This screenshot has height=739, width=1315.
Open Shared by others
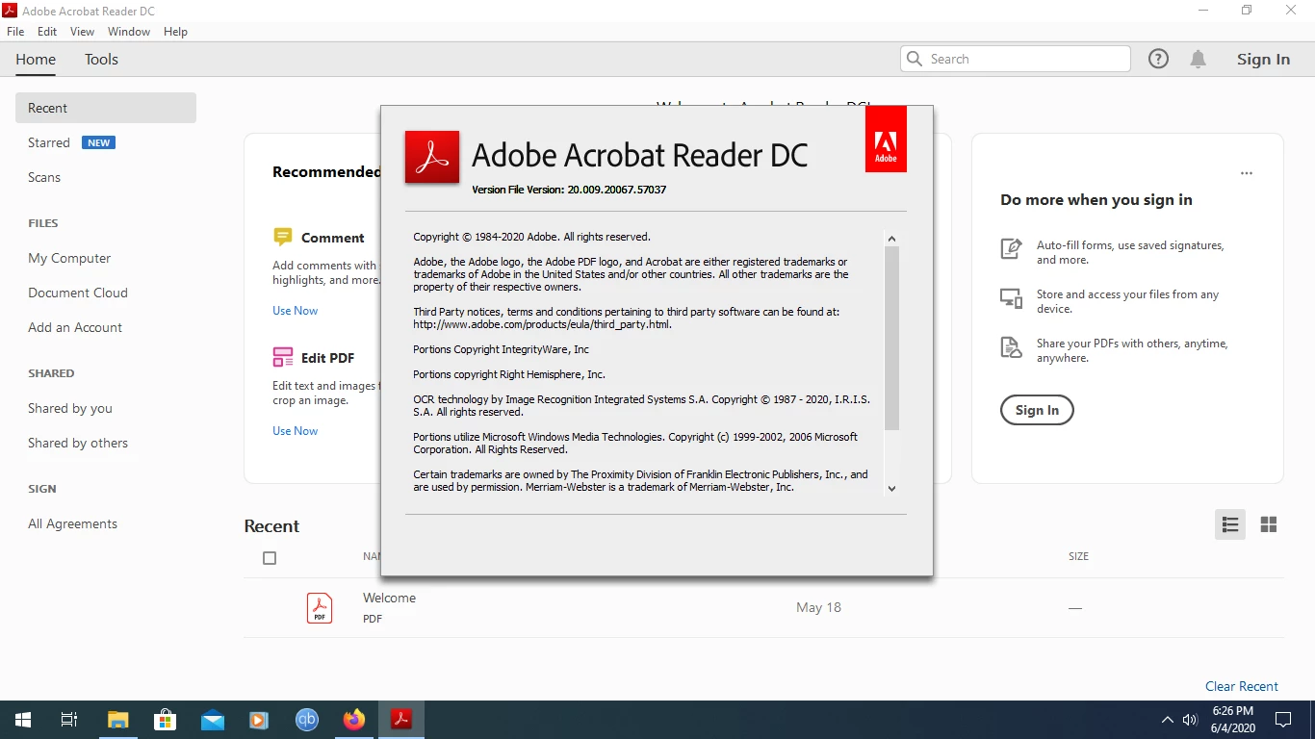tap(78, 443)
